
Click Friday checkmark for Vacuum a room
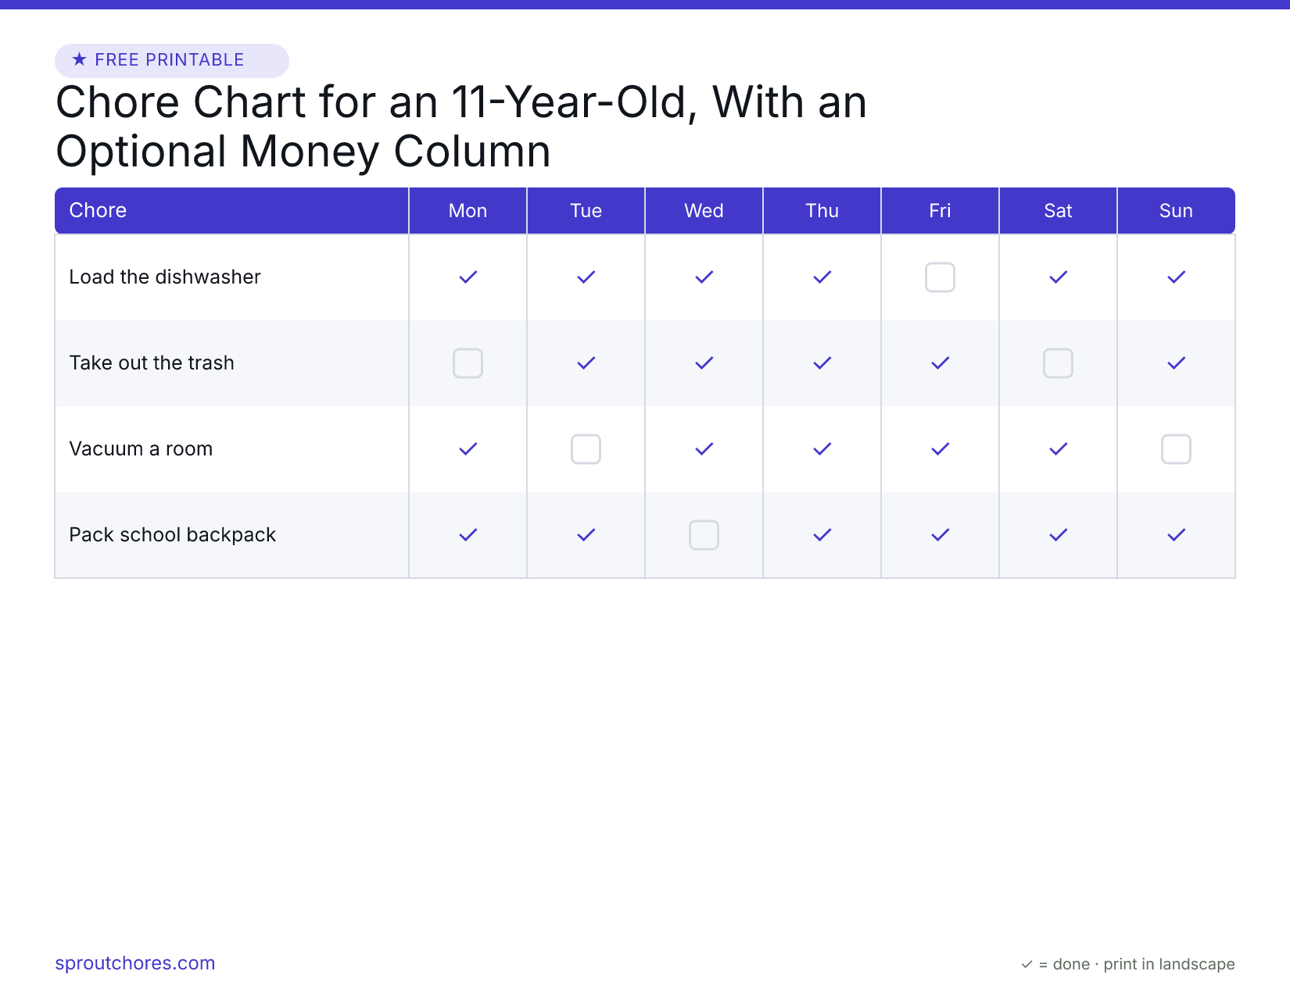[940, 449]
